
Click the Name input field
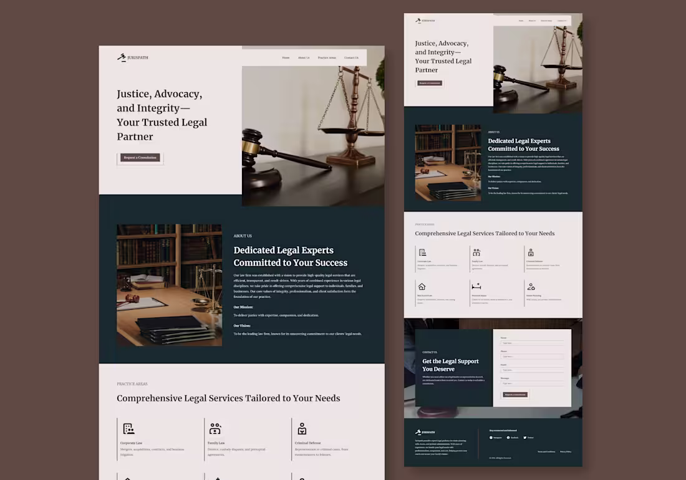pos(531,343)
